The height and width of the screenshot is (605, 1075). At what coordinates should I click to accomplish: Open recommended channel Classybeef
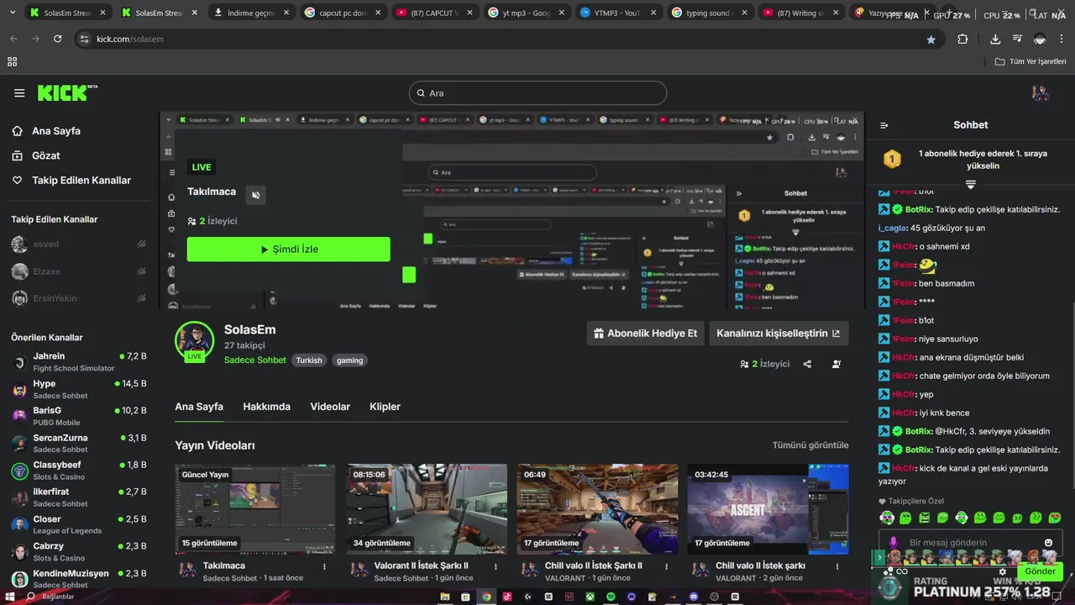pyautogui.click(x=79, y=471)
